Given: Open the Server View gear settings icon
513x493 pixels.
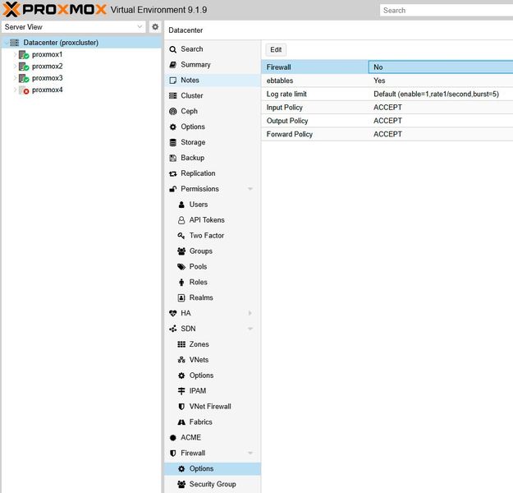Looking at the screenshot, I should [155, 27].
